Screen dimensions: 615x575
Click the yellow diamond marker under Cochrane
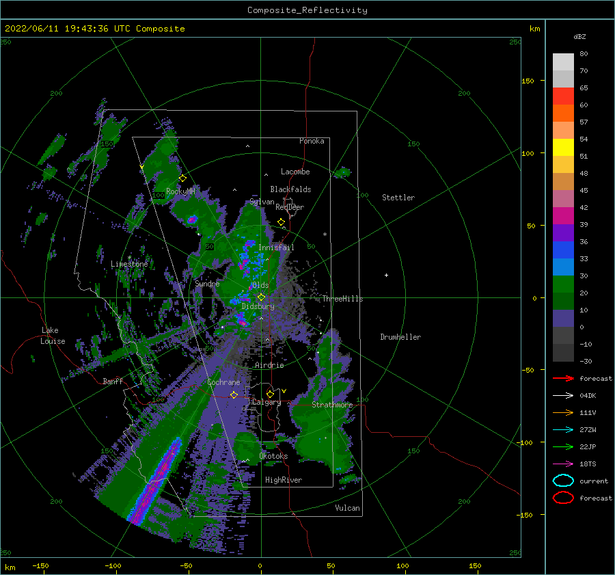(234, 395)
